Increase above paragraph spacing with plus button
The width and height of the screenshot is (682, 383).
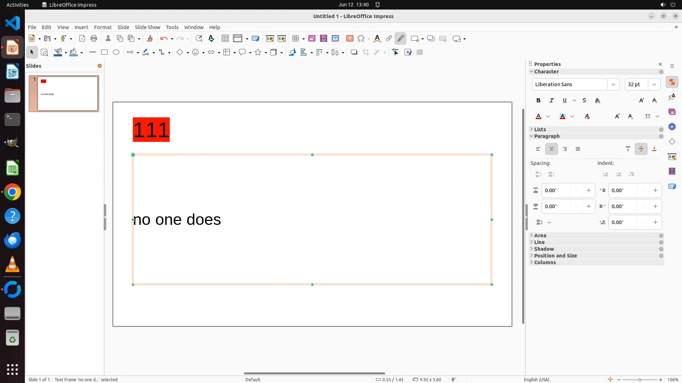[x=589, y=191]
